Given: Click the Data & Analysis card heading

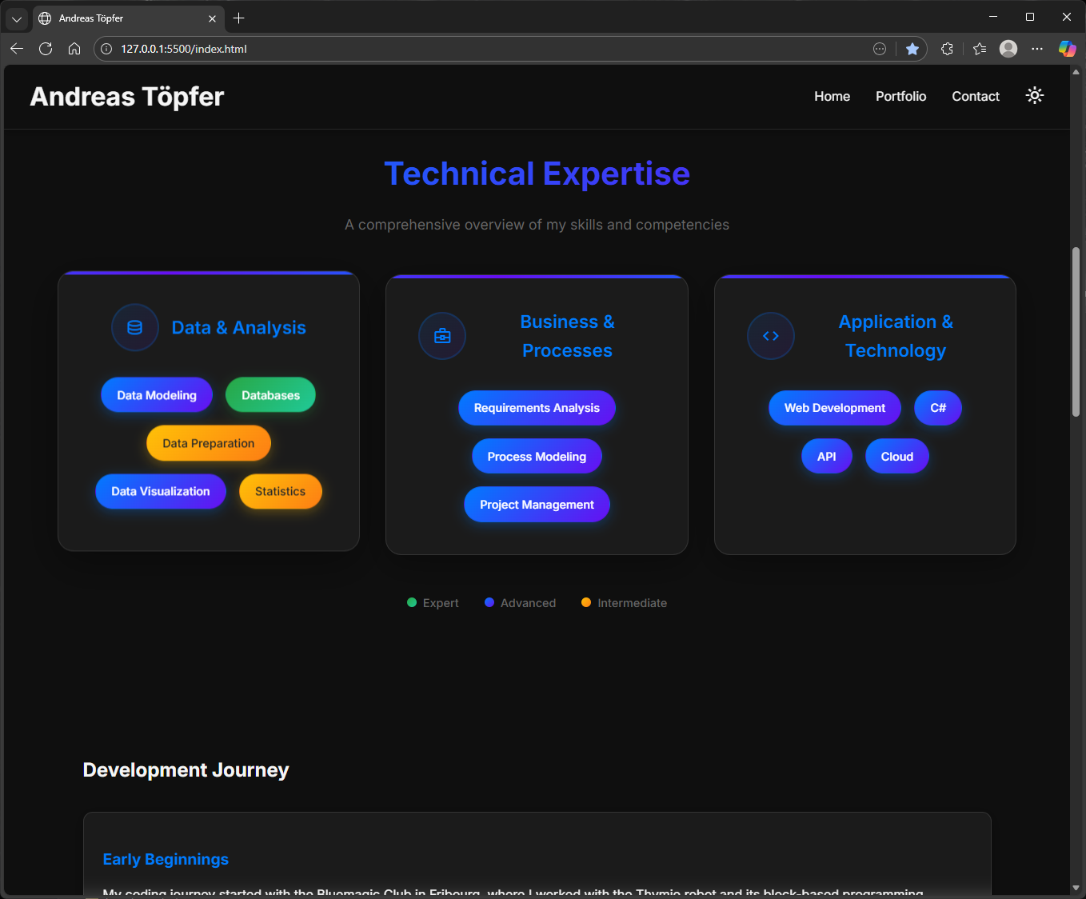Looking at the screenshot, I should tap(239, 328).
